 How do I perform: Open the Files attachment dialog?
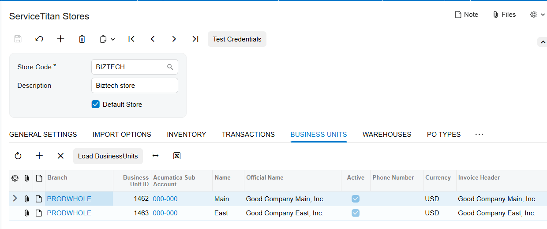click(x=504, y=15)
